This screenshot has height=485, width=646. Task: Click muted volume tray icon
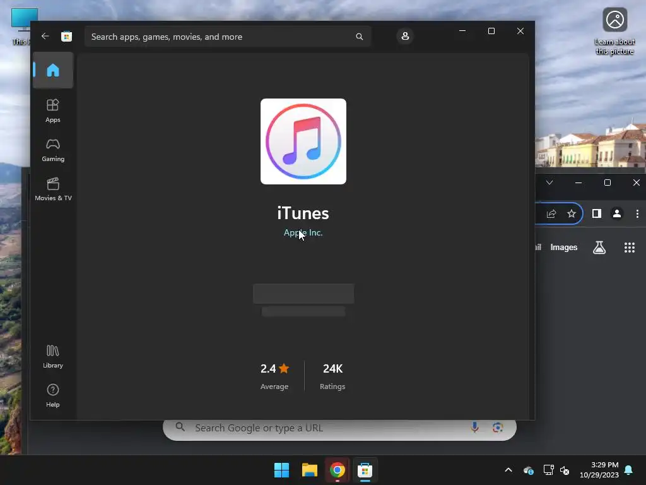(565, 470)
